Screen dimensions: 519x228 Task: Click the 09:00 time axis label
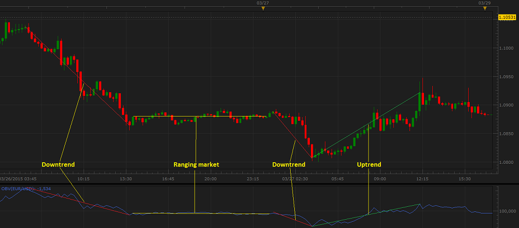tap(380, 178)
